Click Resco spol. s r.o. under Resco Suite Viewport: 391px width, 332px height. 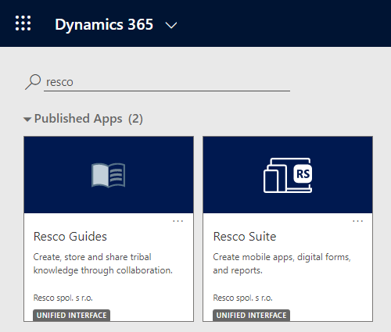(x=242, y=298)
